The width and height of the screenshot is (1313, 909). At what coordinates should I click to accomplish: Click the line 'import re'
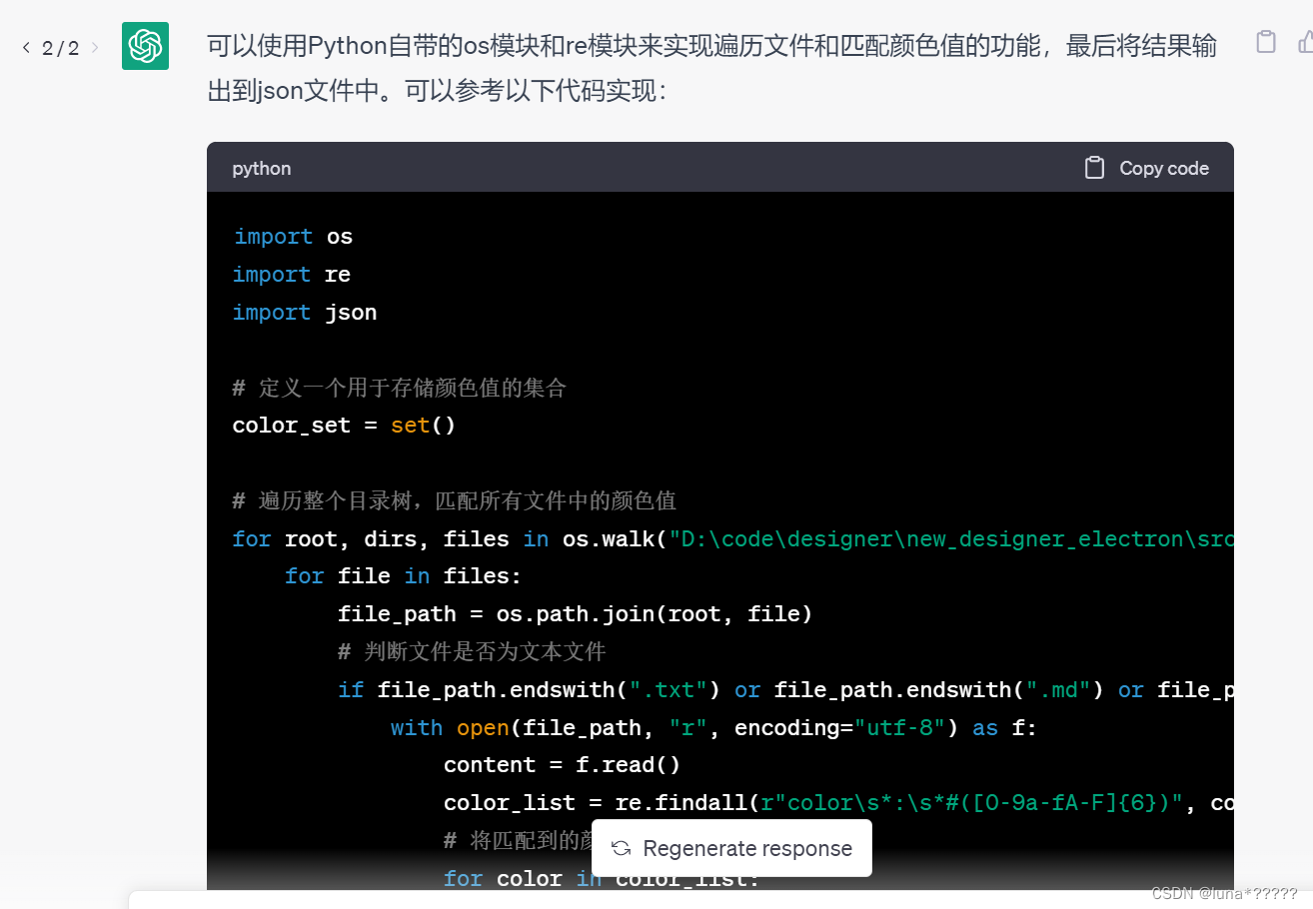coord(292,275)
